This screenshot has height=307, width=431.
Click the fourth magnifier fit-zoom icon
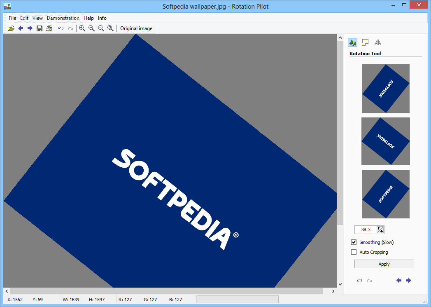[110, 28]
